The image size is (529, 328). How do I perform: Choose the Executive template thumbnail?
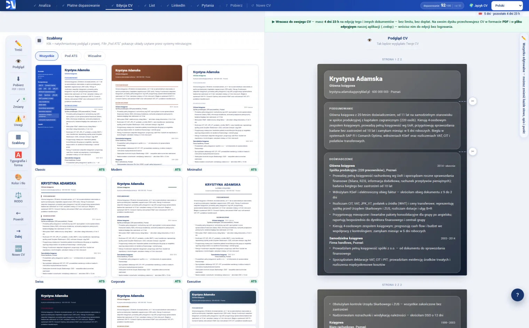(x=223, y=227)
